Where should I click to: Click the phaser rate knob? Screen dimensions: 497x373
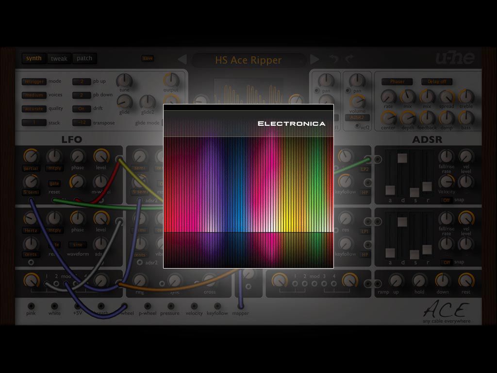coord(388,97)
